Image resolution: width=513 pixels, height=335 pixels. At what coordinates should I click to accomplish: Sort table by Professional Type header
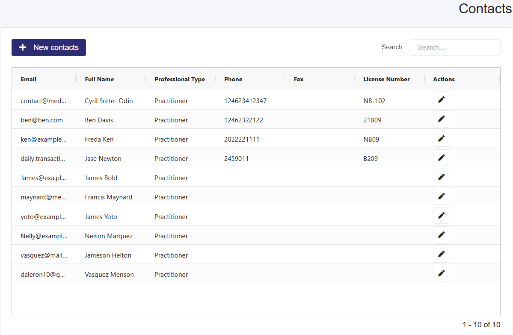pyautogui.click(x=180, y=79)
